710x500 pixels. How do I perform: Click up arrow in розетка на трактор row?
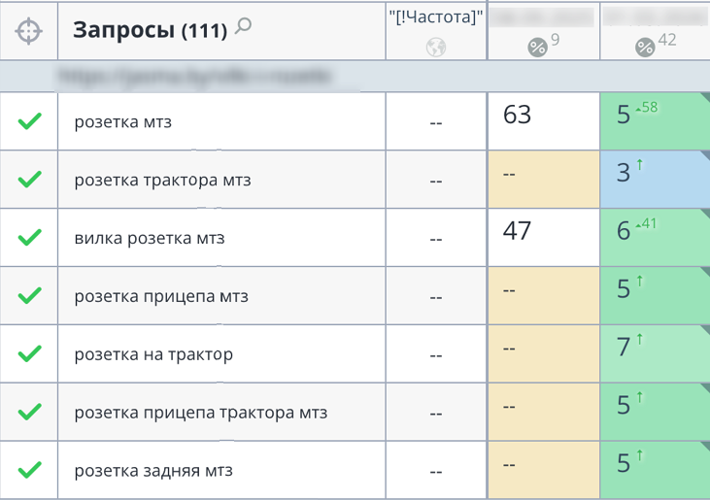click(x=641, y=340)
